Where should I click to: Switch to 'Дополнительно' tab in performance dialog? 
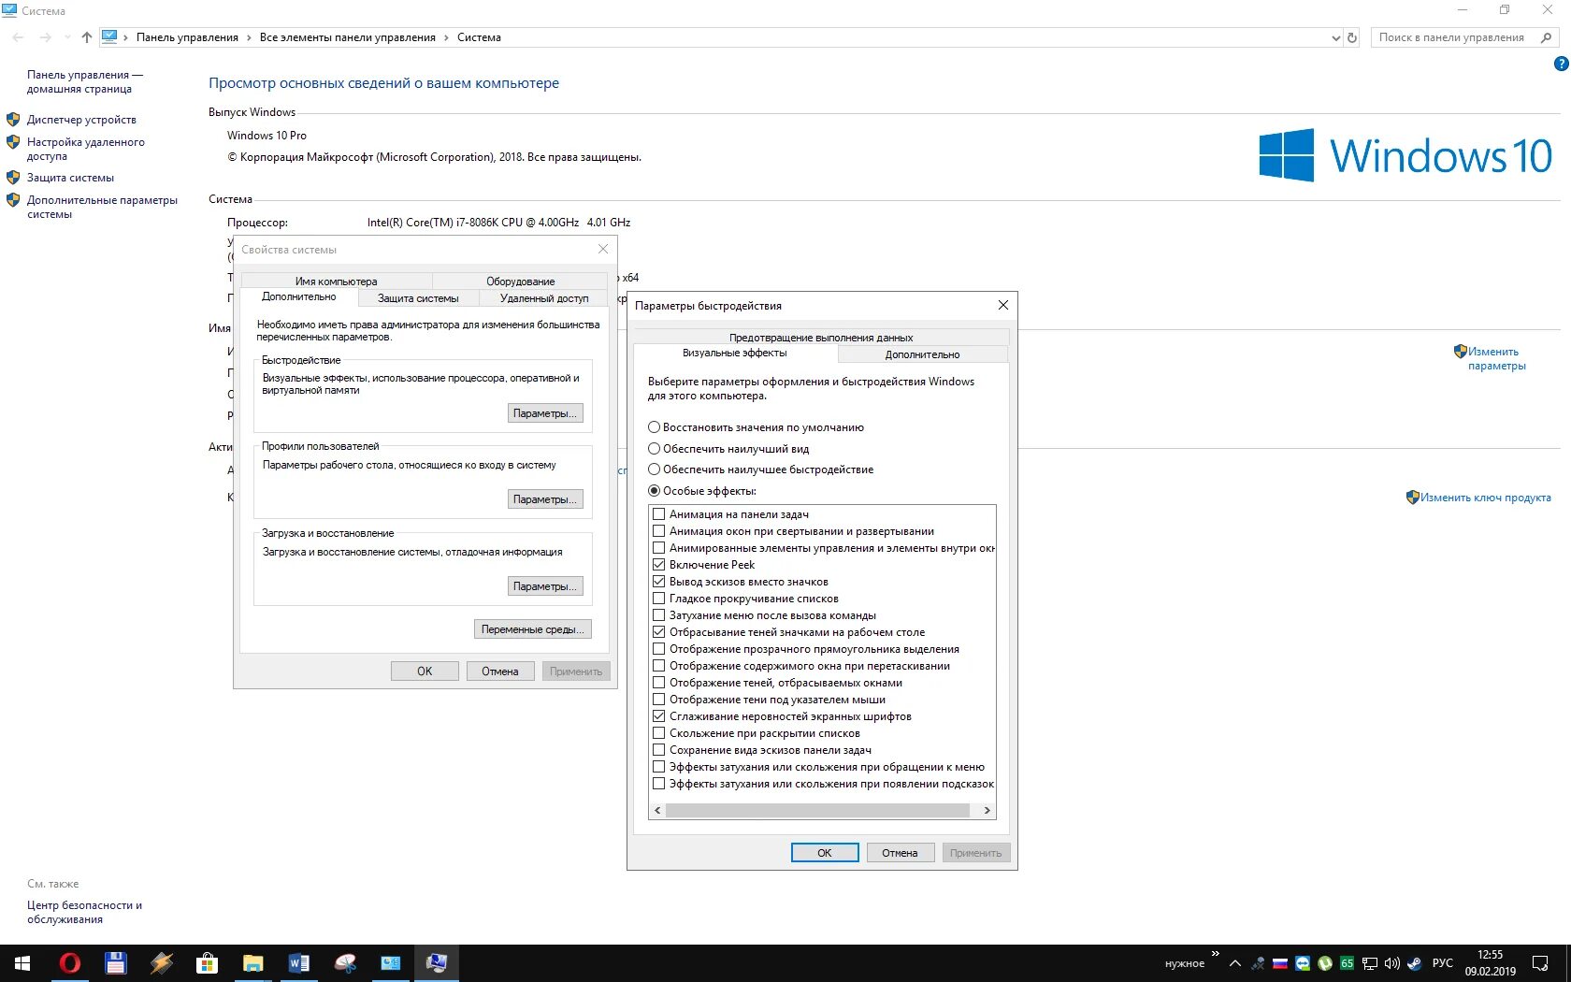coord(922,354)
